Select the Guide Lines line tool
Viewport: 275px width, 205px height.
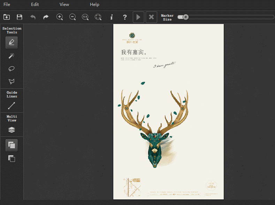(x=12, y=106)
